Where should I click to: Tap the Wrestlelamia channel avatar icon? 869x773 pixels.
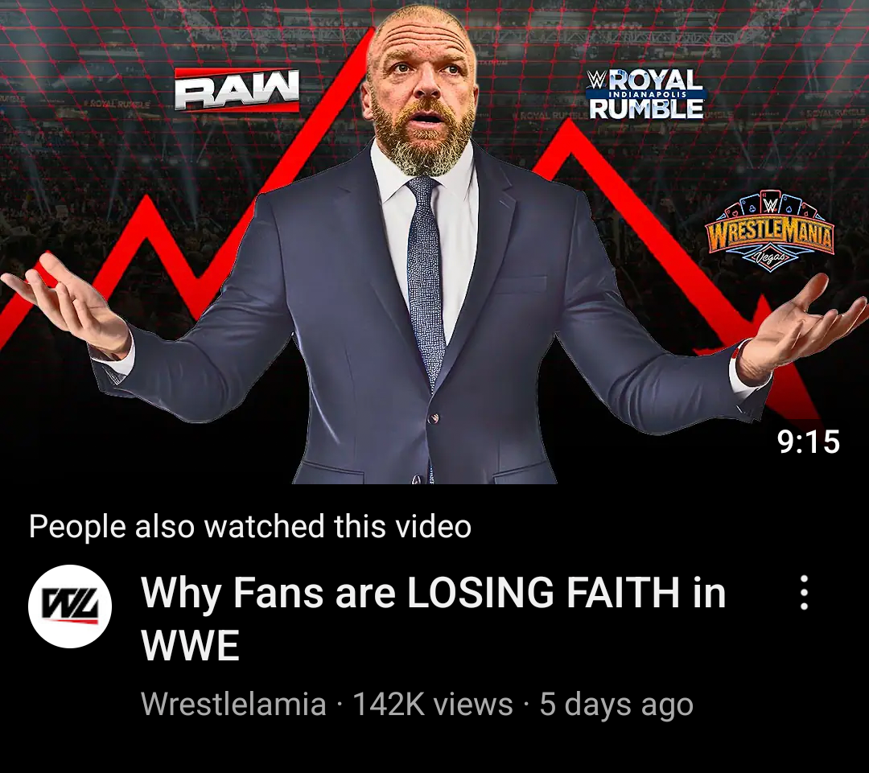click(70, 606)
